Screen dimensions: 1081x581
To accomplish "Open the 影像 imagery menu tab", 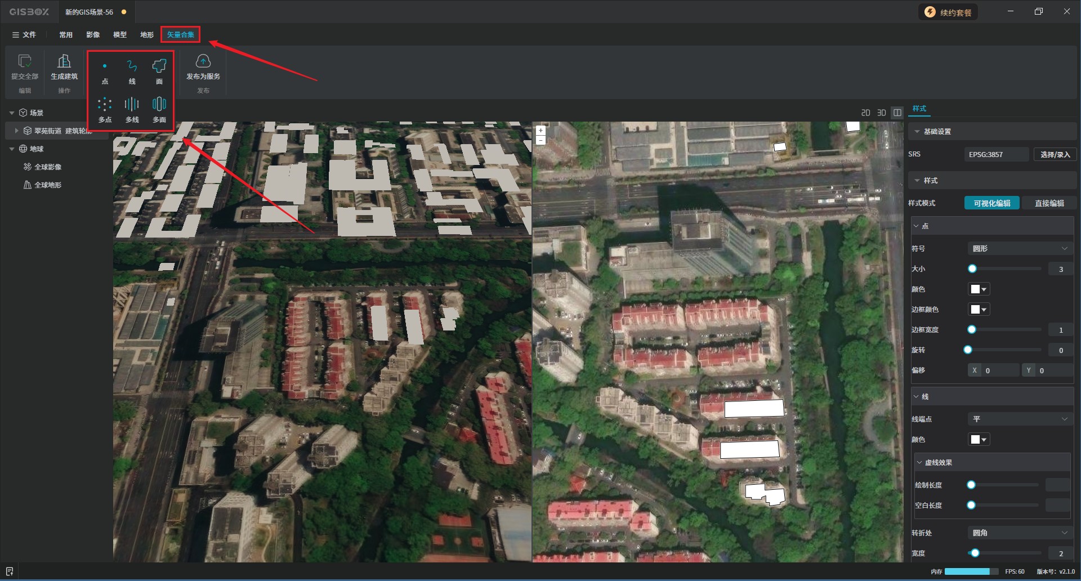I will tap(93, 35).
